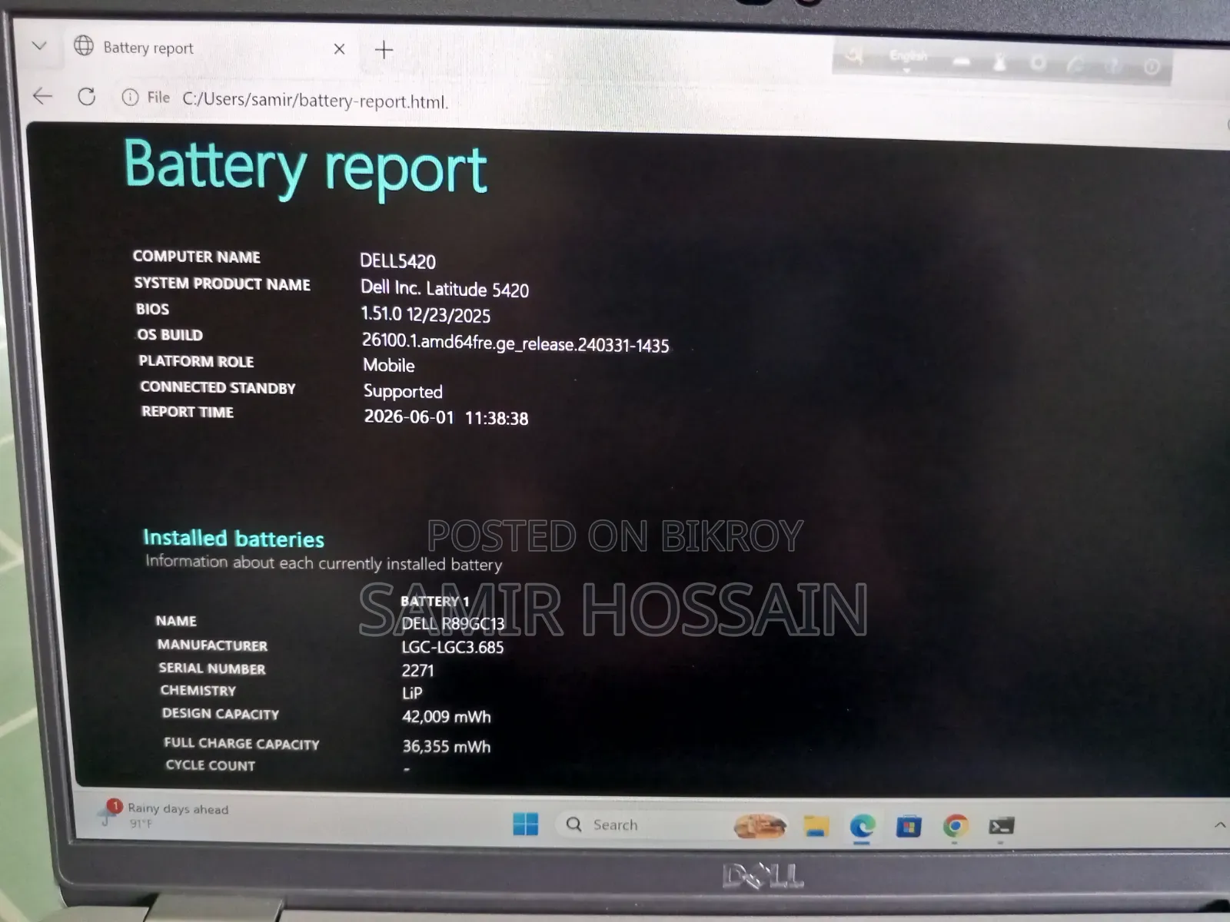Image resolution: width=1230 pixels, height=922 pixels.
Task: Click the taskbar Search box
Action: (646, 825)
